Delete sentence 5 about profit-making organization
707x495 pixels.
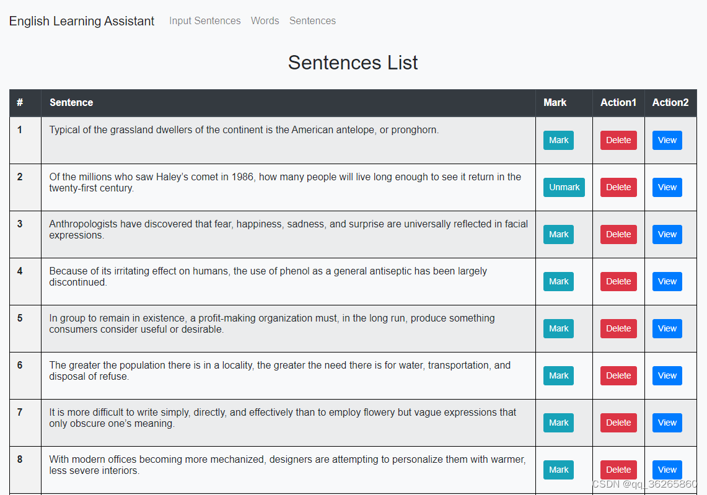point(618,328)
